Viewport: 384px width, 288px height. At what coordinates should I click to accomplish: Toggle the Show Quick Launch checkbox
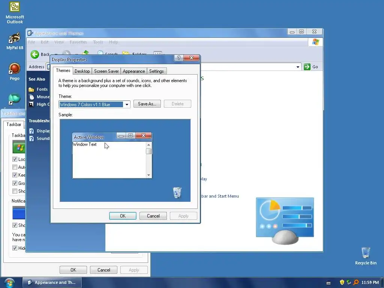15,191
